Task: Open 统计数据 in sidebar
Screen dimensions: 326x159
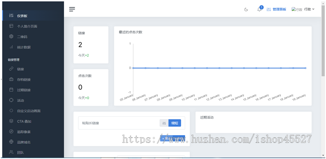Action: [33, 47]
